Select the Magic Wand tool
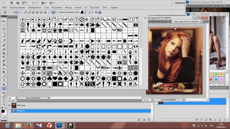 click(x=4, y=33)
